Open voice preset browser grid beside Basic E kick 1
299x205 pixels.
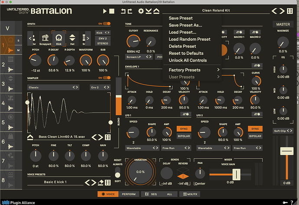[x=108, y=182]
